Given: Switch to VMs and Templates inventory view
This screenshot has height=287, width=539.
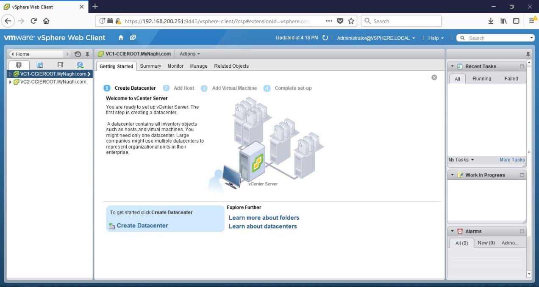Looking at the screenshot, I should (x=40, y=65).
